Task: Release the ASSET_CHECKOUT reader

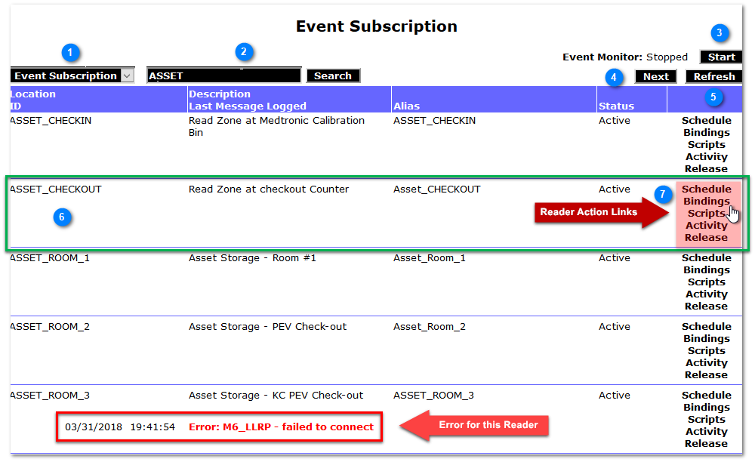Action: pyautogui.click(x=707, y=237)
